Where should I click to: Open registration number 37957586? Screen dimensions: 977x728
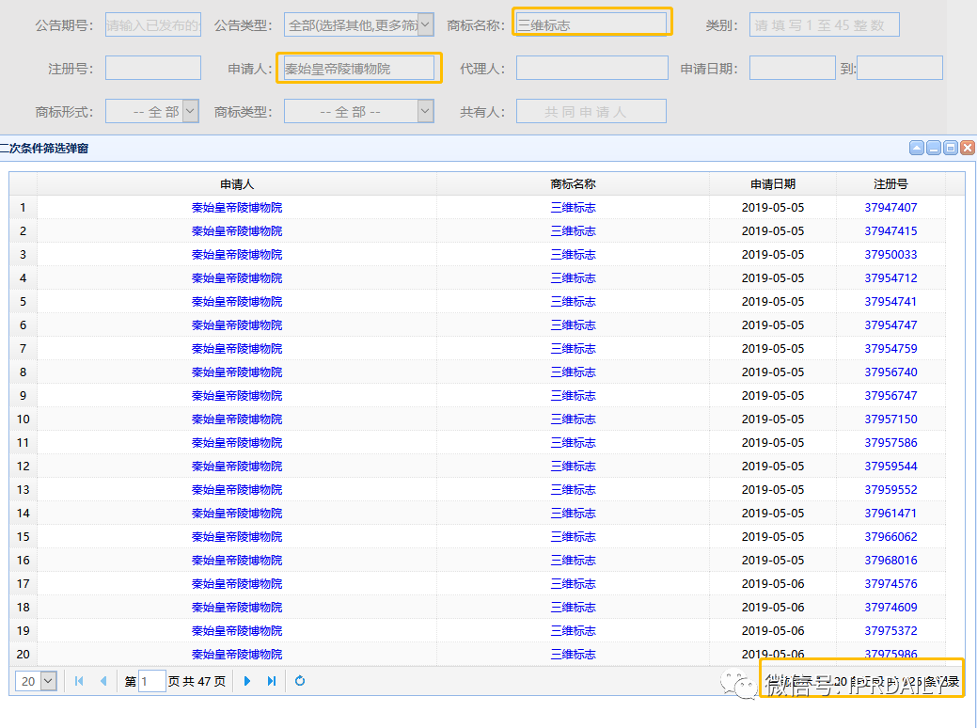(x=890, y=442)
